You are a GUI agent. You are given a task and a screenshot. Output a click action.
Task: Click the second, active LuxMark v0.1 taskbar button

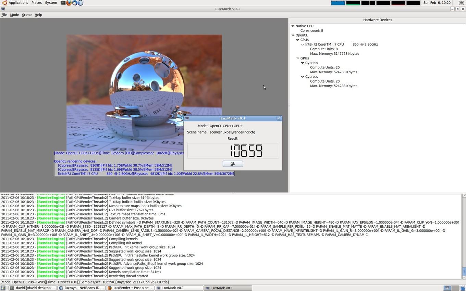pos(228,288)
